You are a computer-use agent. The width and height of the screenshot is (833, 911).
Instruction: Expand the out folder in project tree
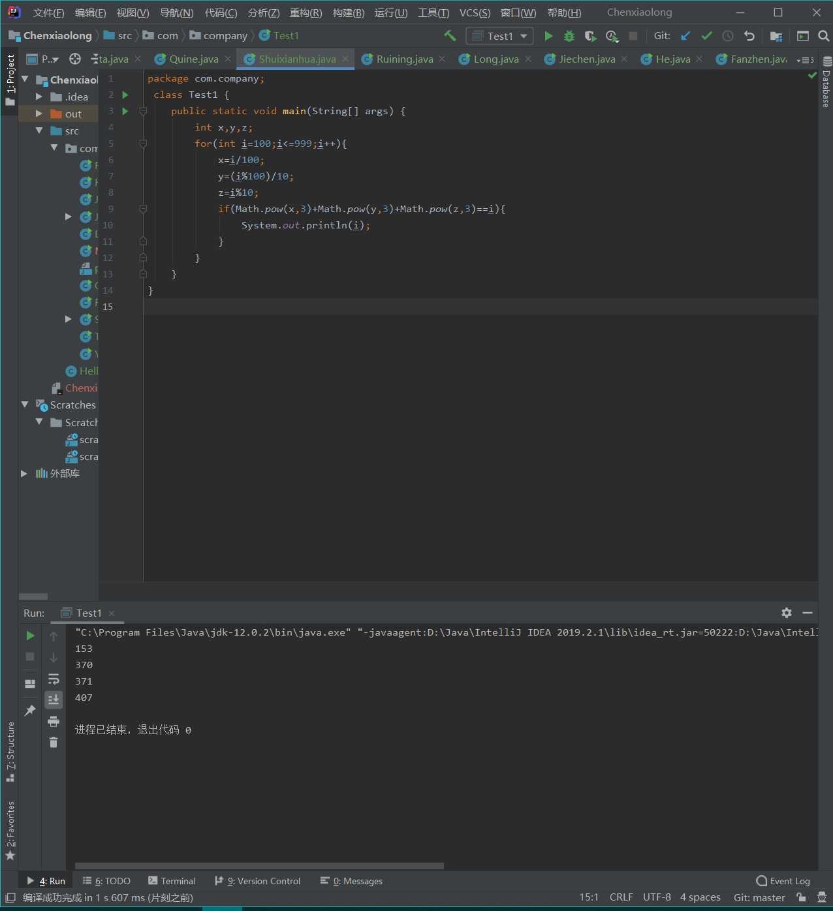coord(39,114)
